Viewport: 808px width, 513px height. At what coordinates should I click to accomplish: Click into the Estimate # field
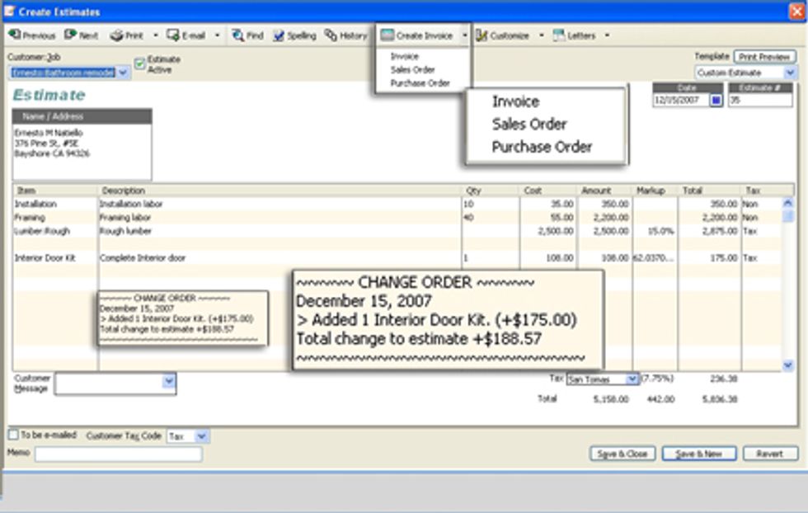point(760,101)
